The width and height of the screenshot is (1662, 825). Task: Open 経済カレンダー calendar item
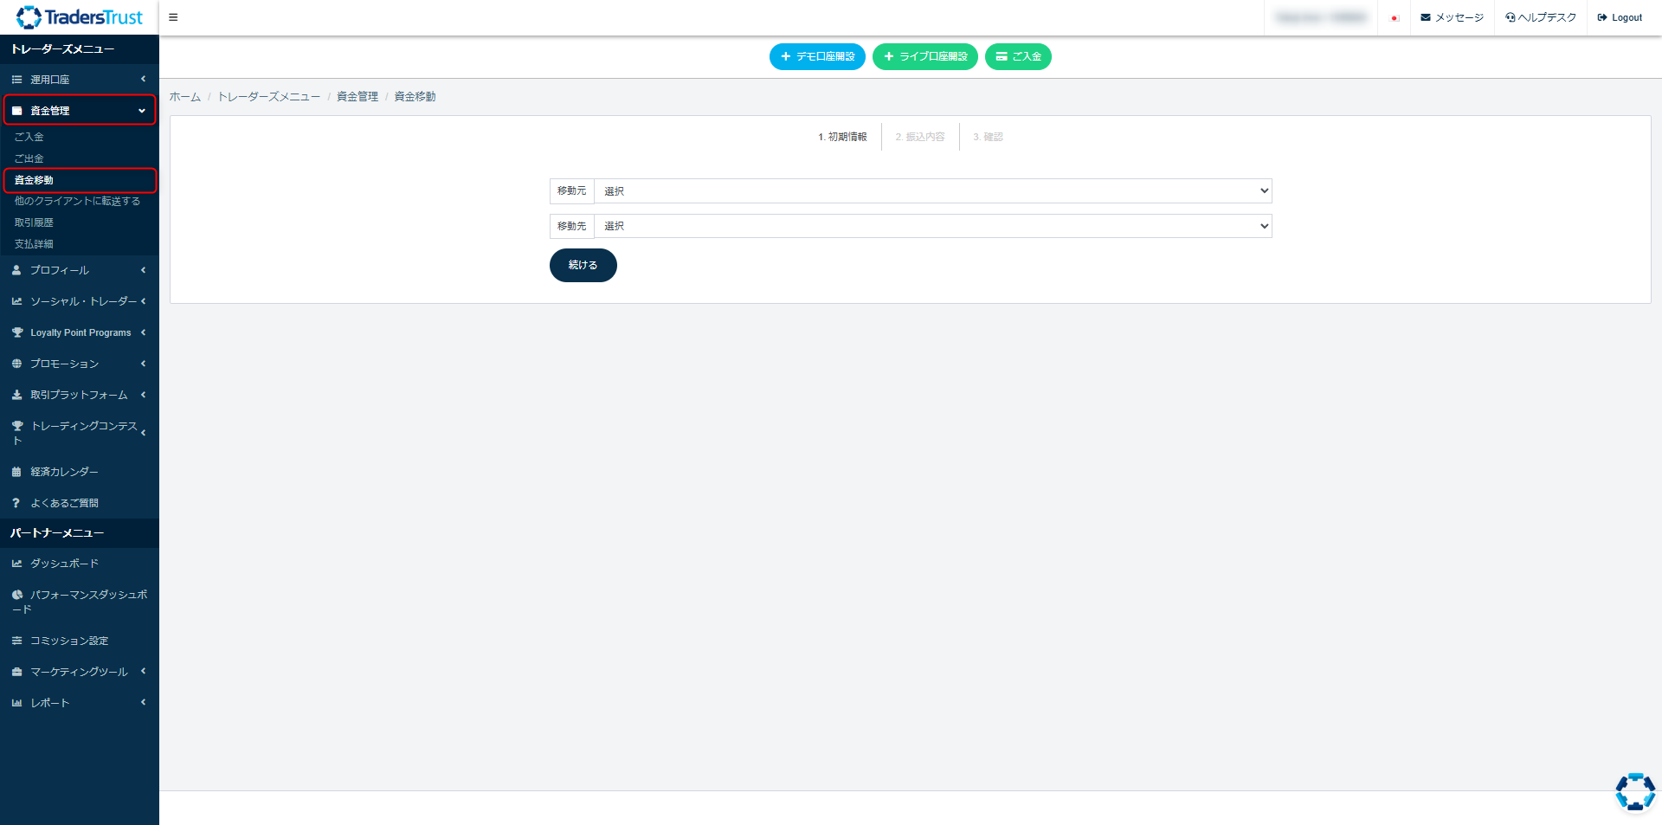click(64, 472)
